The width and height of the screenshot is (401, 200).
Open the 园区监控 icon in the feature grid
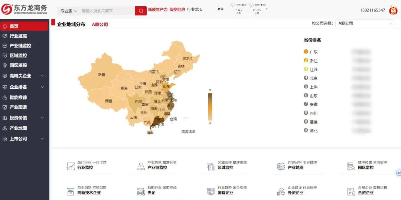click(351, 166)
